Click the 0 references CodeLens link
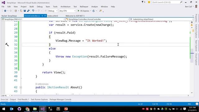The width and height of the screenshot is (199, 112). (x=42, y=84)
